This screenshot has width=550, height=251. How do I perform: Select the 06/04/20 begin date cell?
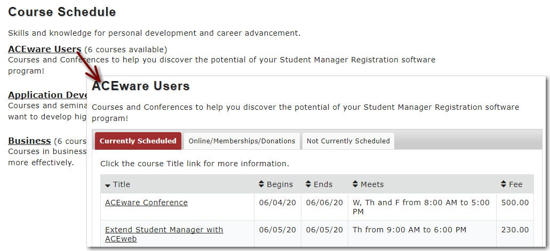277,207
